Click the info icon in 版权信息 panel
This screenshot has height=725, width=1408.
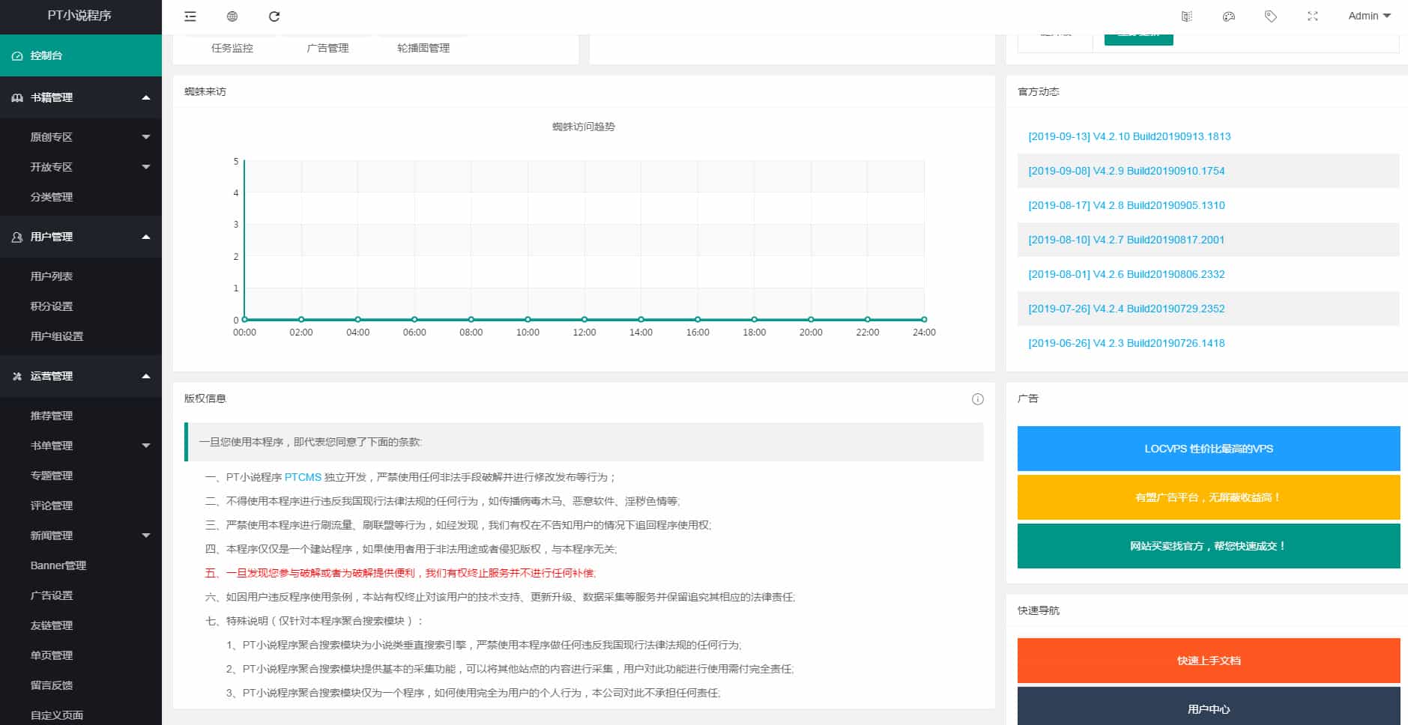977,399
